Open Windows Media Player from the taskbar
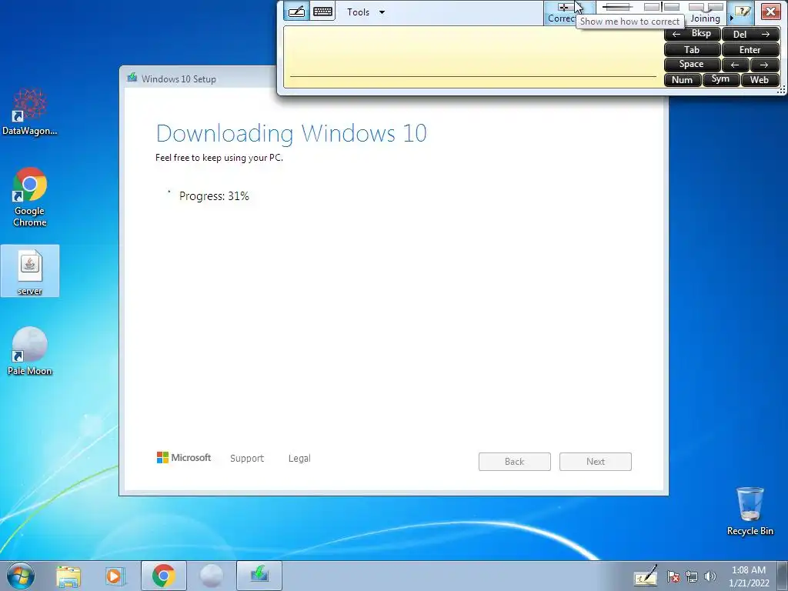Screen dimensions: 788x591 [x=115, y=576]
